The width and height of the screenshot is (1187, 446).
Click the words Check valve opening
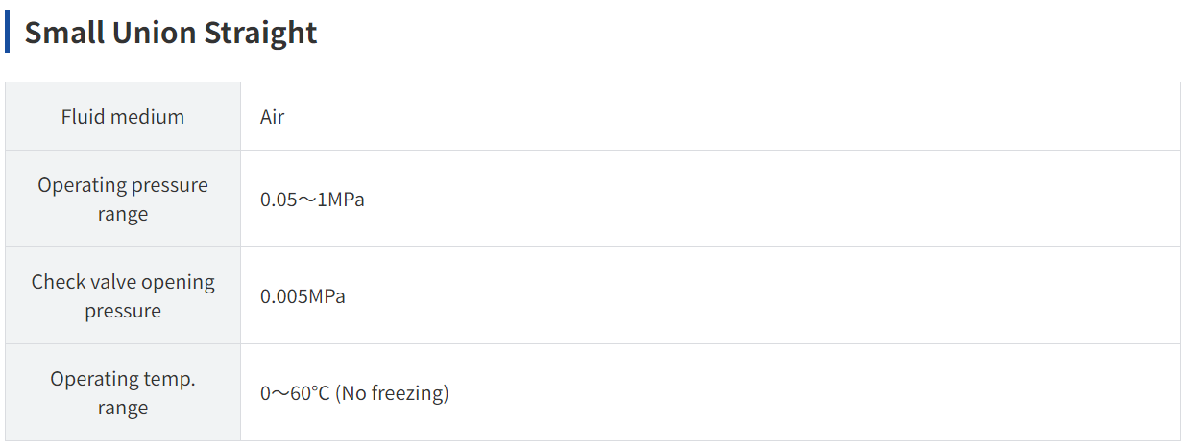tap(123, 282)
